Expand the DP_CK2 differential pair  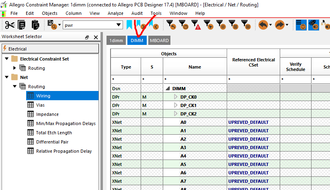pyautogui.click(x=176, y=113)
